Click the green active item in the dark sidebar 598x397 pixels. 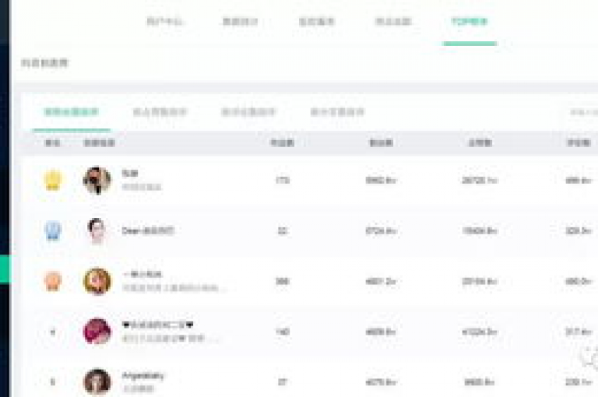[5, 269]
